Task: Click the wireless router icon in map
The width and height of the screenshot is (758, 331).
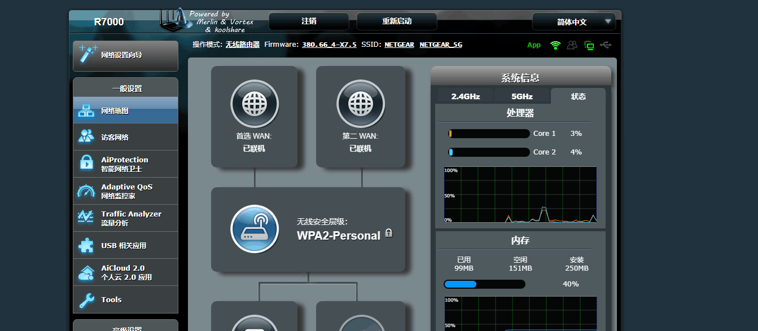Action: (255, 229)
